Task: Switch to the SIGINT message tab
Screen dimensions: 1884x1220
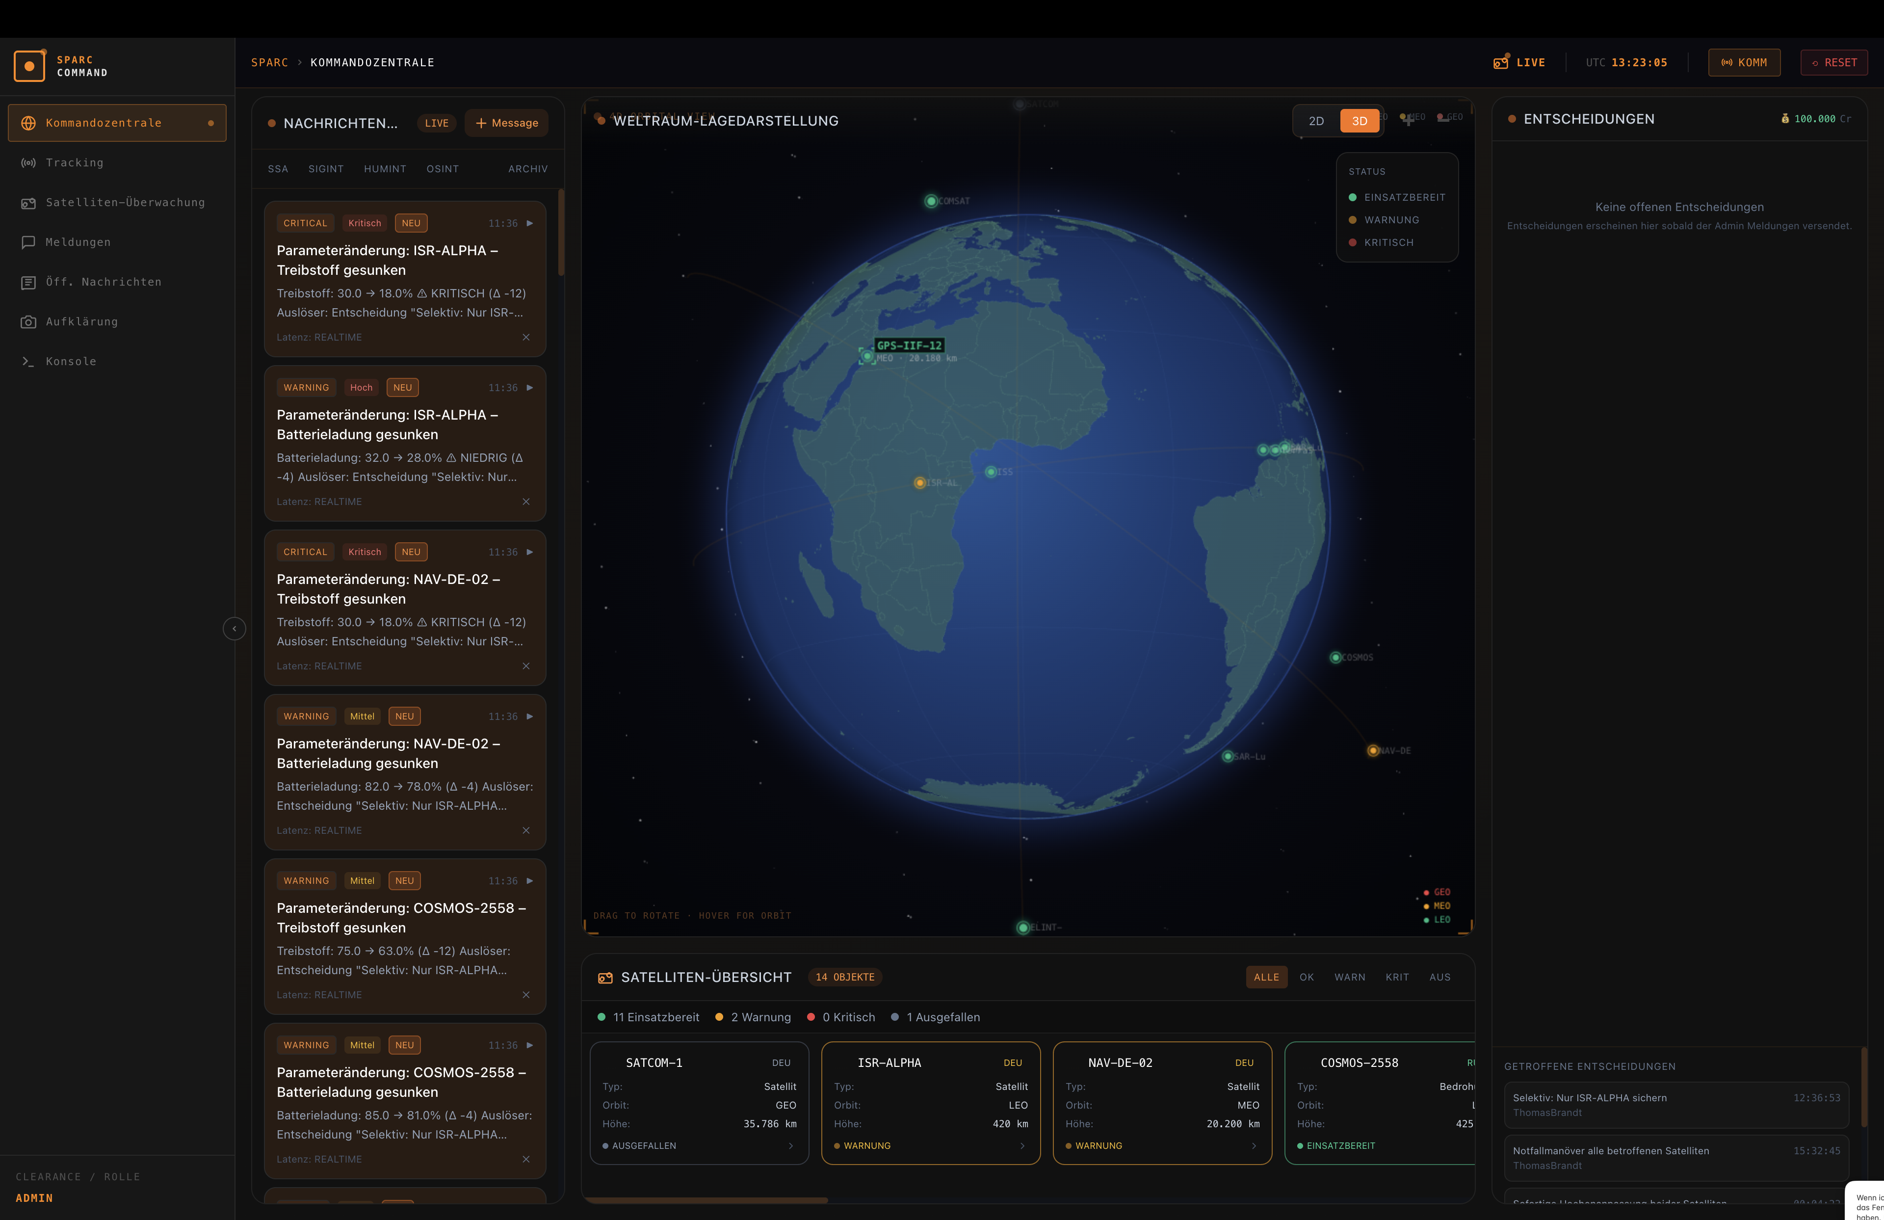Action: tap(326, 169)
